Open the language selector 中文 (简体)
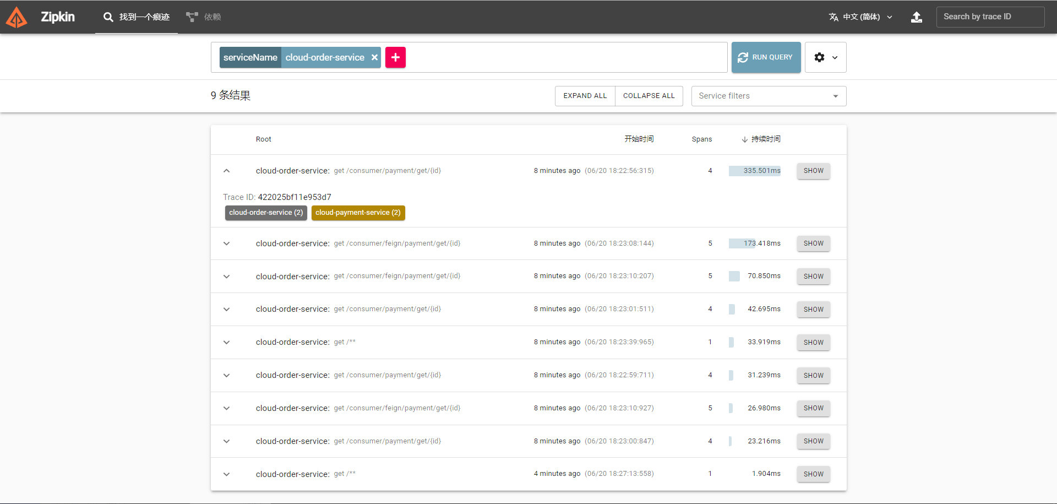This screenshot has width=1057, height=504. click(x=860, y=17)
